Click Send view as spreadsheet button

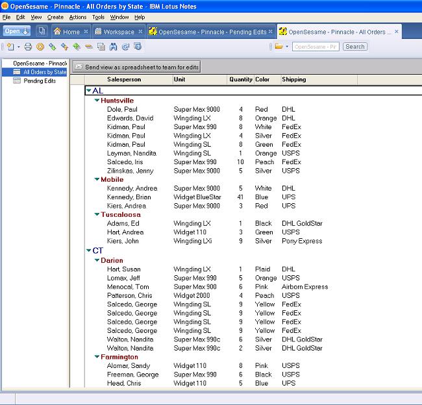click(136, 67)
